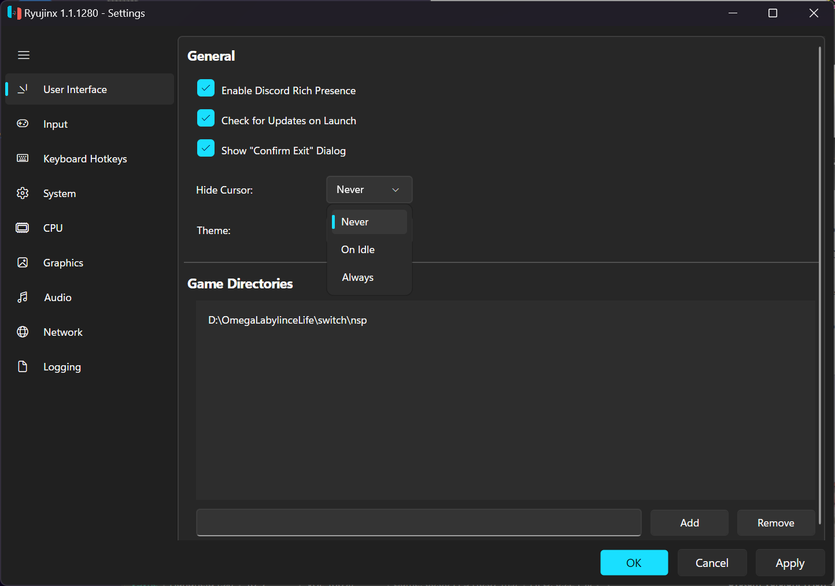Click Add to add game directory
The image size is (835, 586).
[689, 522]
